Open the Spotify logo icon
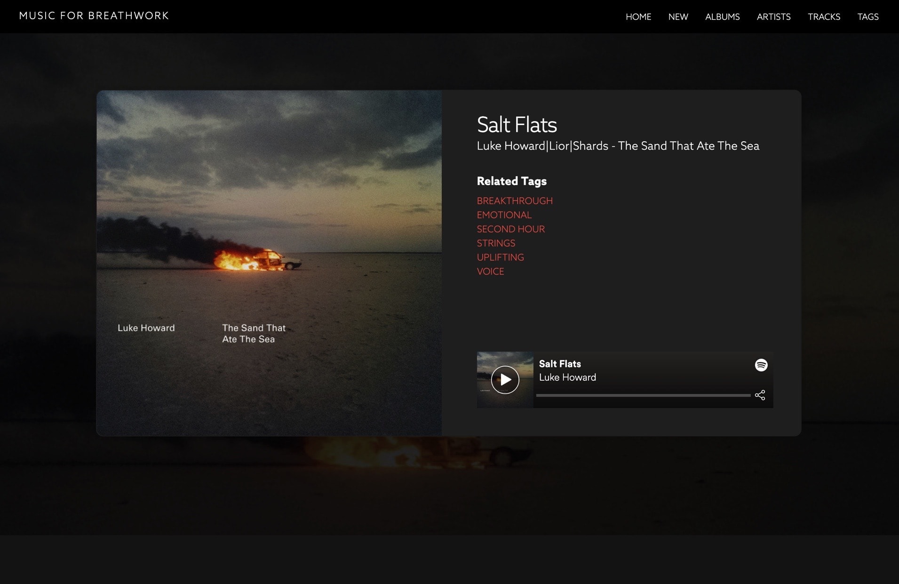 (x=761, y=365)
